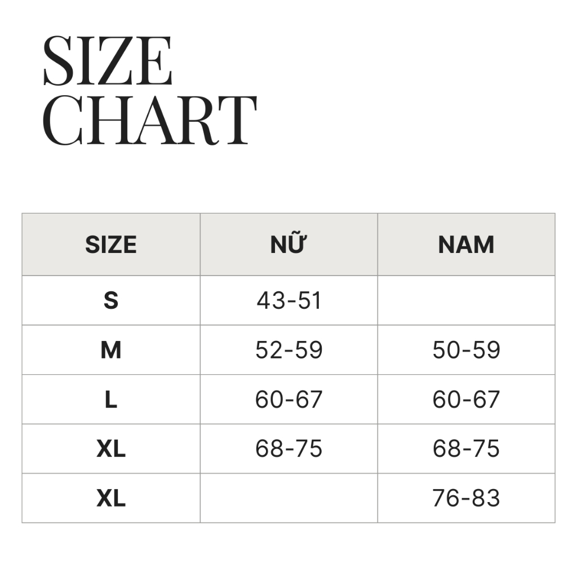
Task: Click the empty NỮ cell in bottom row
Action: point(288,498)
